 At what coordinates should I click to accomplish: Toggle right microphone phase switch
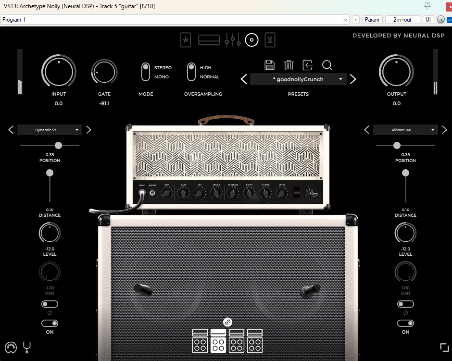pyautogui.click(x=405, y=304)
